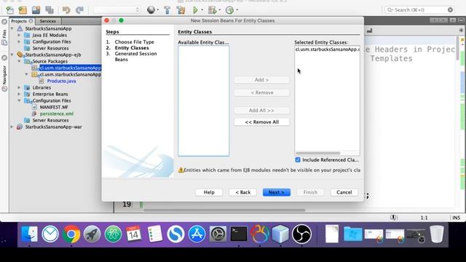Open OBS Studio from the dock
This screenshot has height=262, width=466.
[301, 234]
